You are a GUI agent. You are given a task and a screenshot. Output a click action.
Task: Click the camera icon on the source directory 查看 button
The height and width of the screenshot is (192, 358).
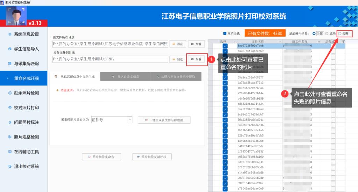(192, 44)
